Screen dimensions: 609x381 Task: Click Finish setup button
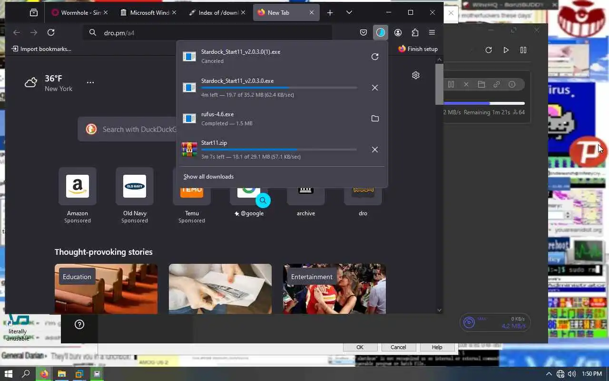point(418,49)
